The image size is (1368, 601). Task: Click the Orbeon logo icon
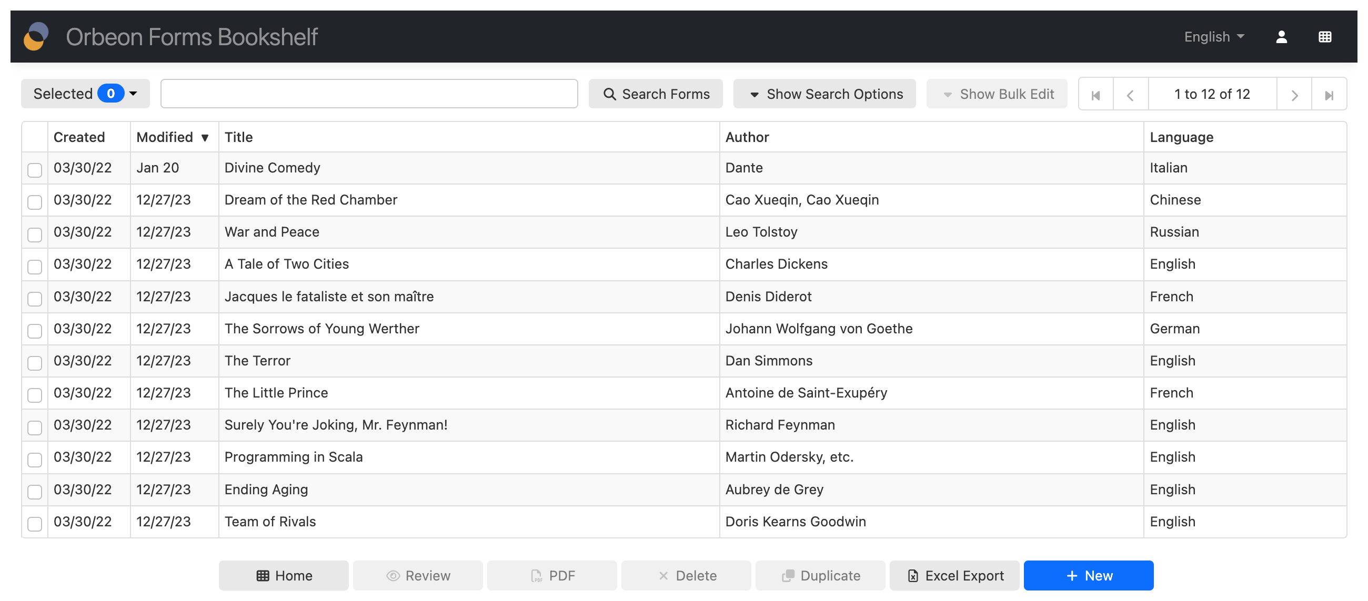click(36, 36)
